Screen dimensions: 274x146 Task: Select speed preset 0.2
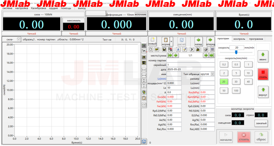[x=224, y=65]
